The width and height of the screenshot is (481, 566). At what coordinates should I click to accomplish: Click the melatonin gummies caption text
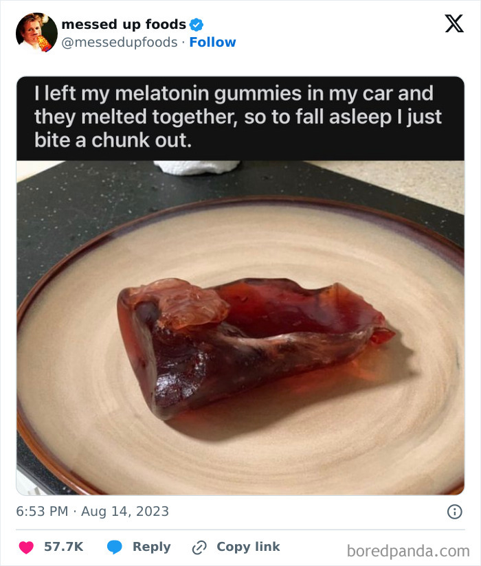click(x=238, y=117)
